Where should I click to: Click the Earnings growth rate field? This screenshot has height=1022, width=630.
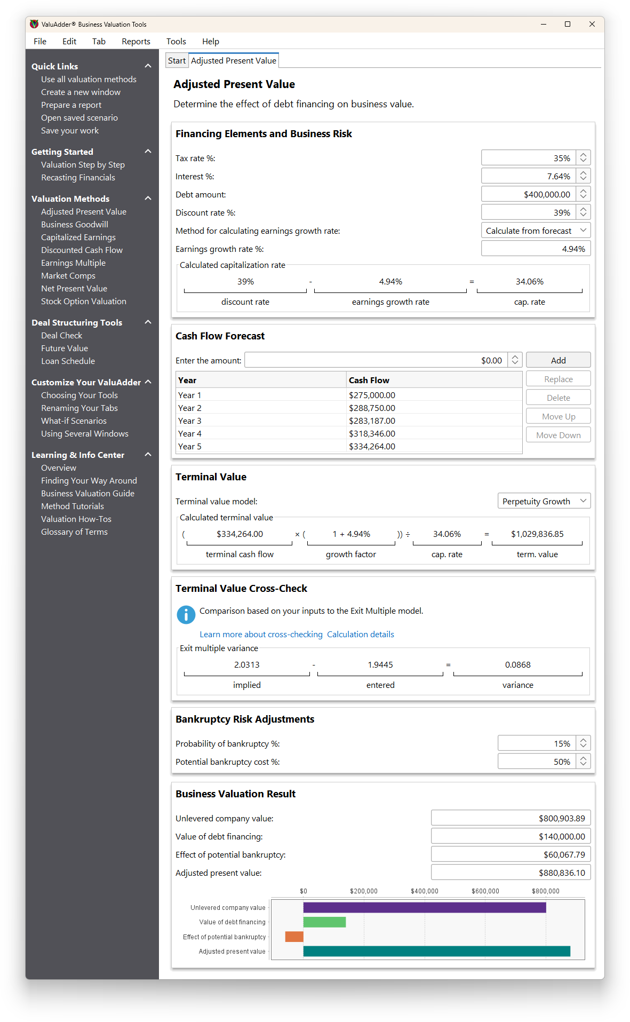[x=536, y=249]
